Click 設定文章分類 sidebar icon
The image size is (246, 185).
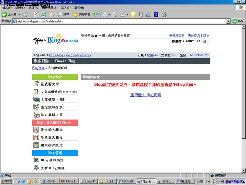point(36,107)
